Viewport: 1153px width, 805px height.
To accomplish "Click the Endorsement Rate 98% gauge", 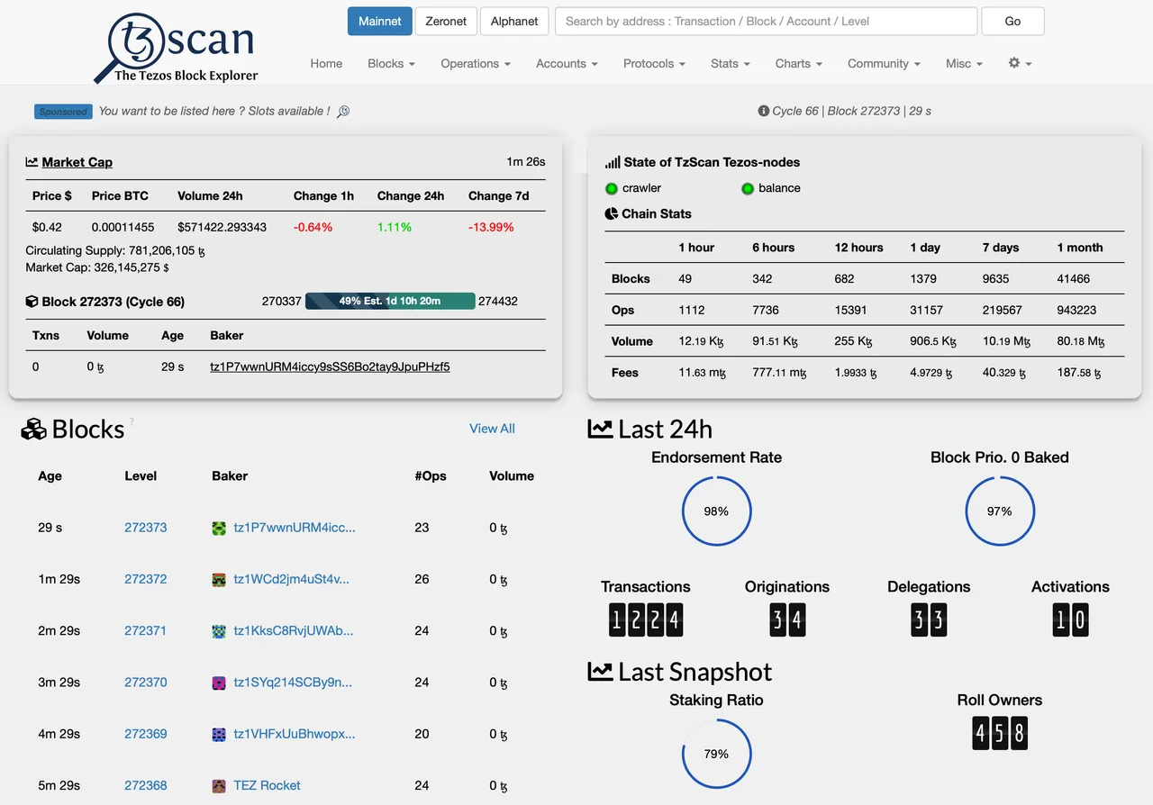I will pos(716,511).
